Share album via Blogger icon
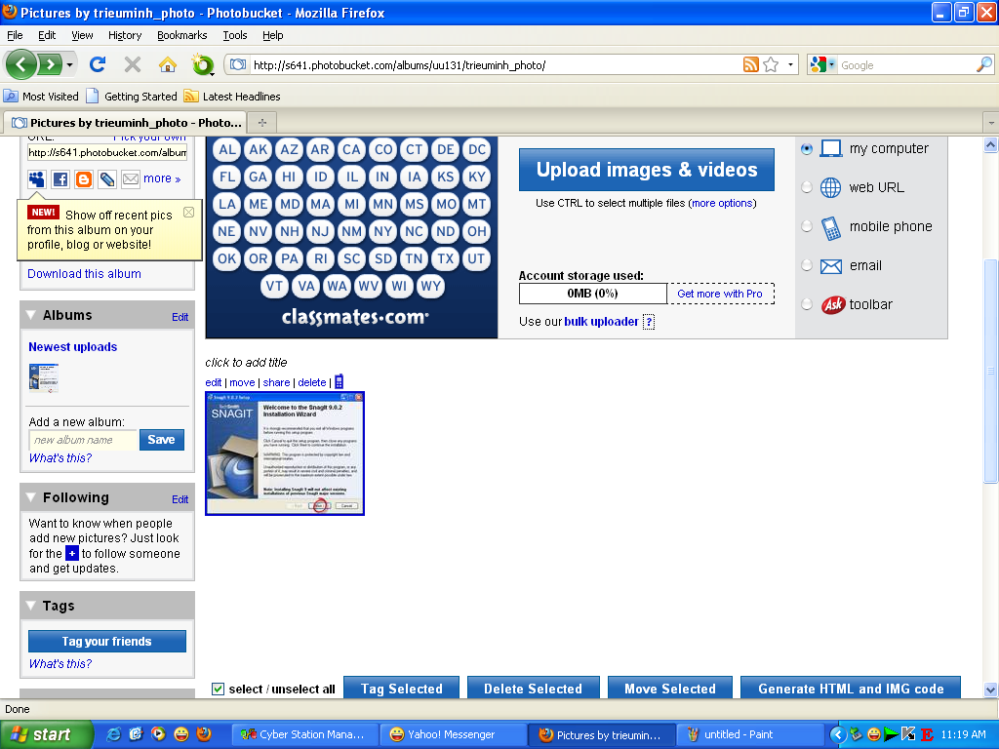The width and height of the screenshot is (999, 749). [x=84, y=179]
